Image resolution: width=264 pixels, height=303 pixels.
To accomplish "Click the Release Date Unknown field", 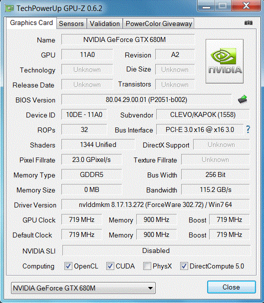I will click(x=87, y=84).
